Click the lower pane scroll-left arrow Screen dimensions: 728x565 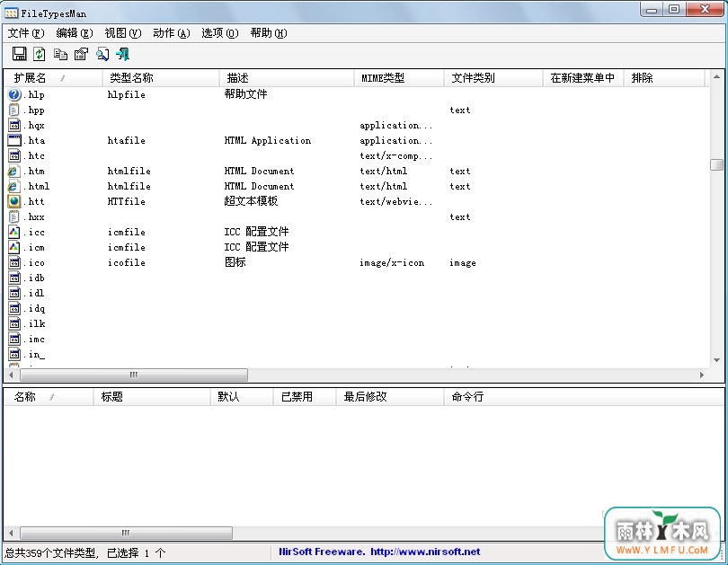[x=11, y=533]
